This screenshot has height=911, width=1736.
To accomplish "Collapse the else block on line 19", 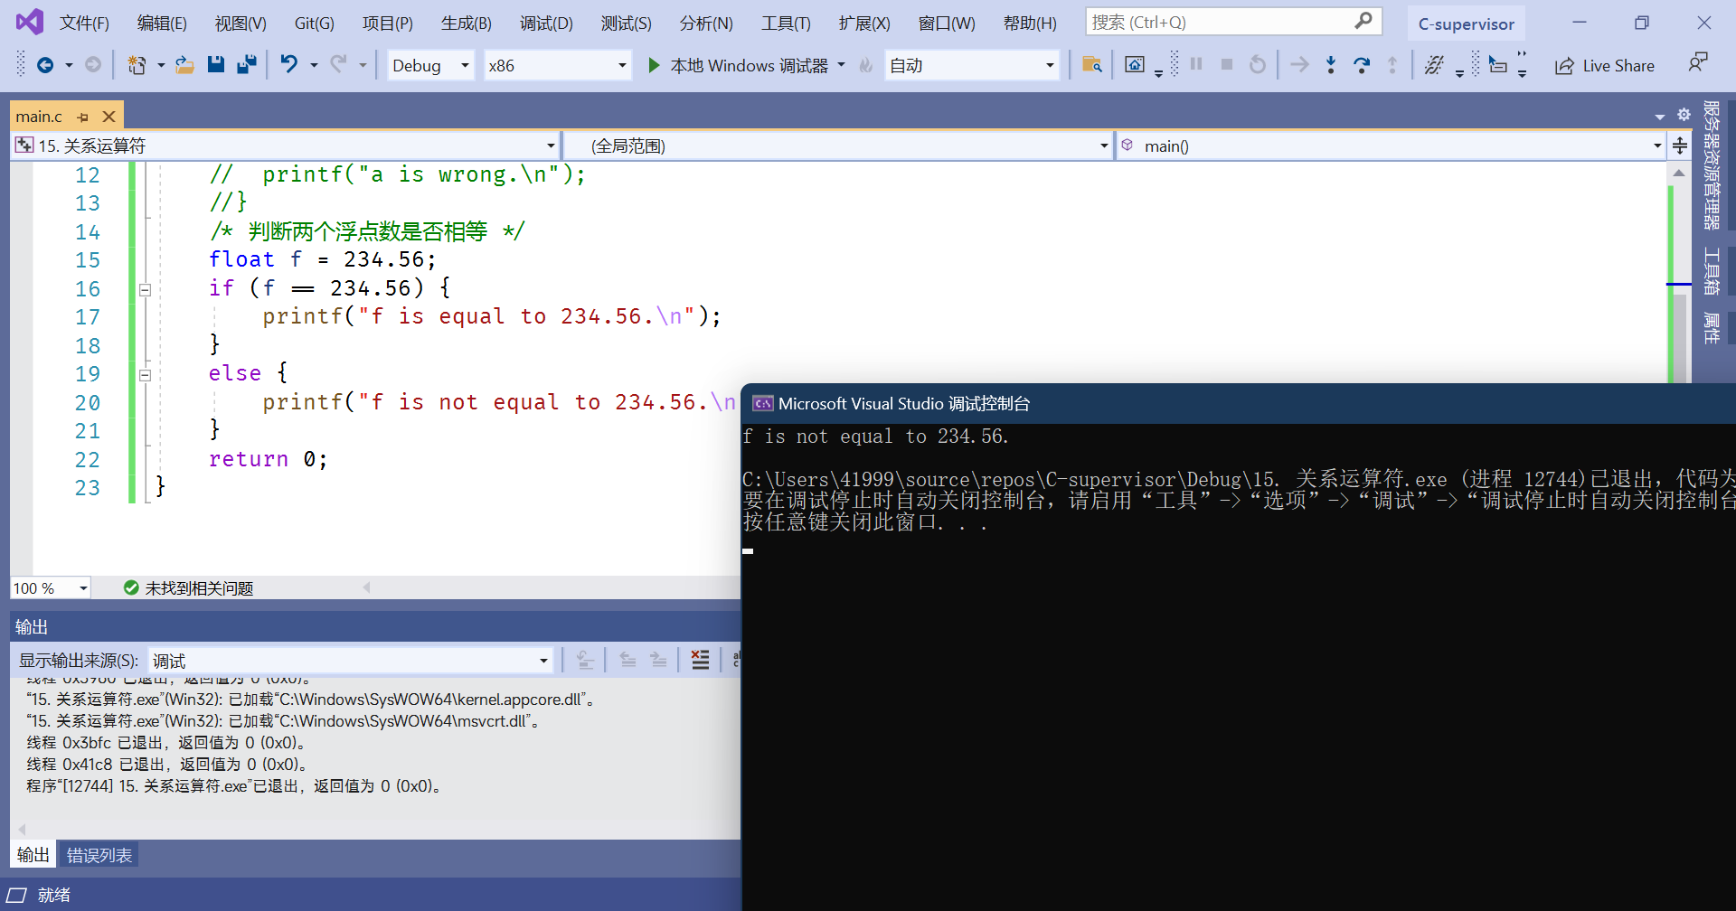I will (145, 375).
